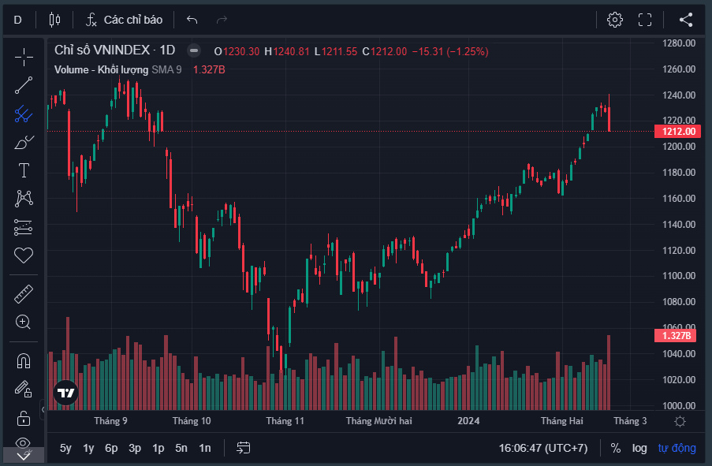This screenshot has width=712, height=466.
Task: Click the zoom in magnifier tool
Action: coord(24,322)
